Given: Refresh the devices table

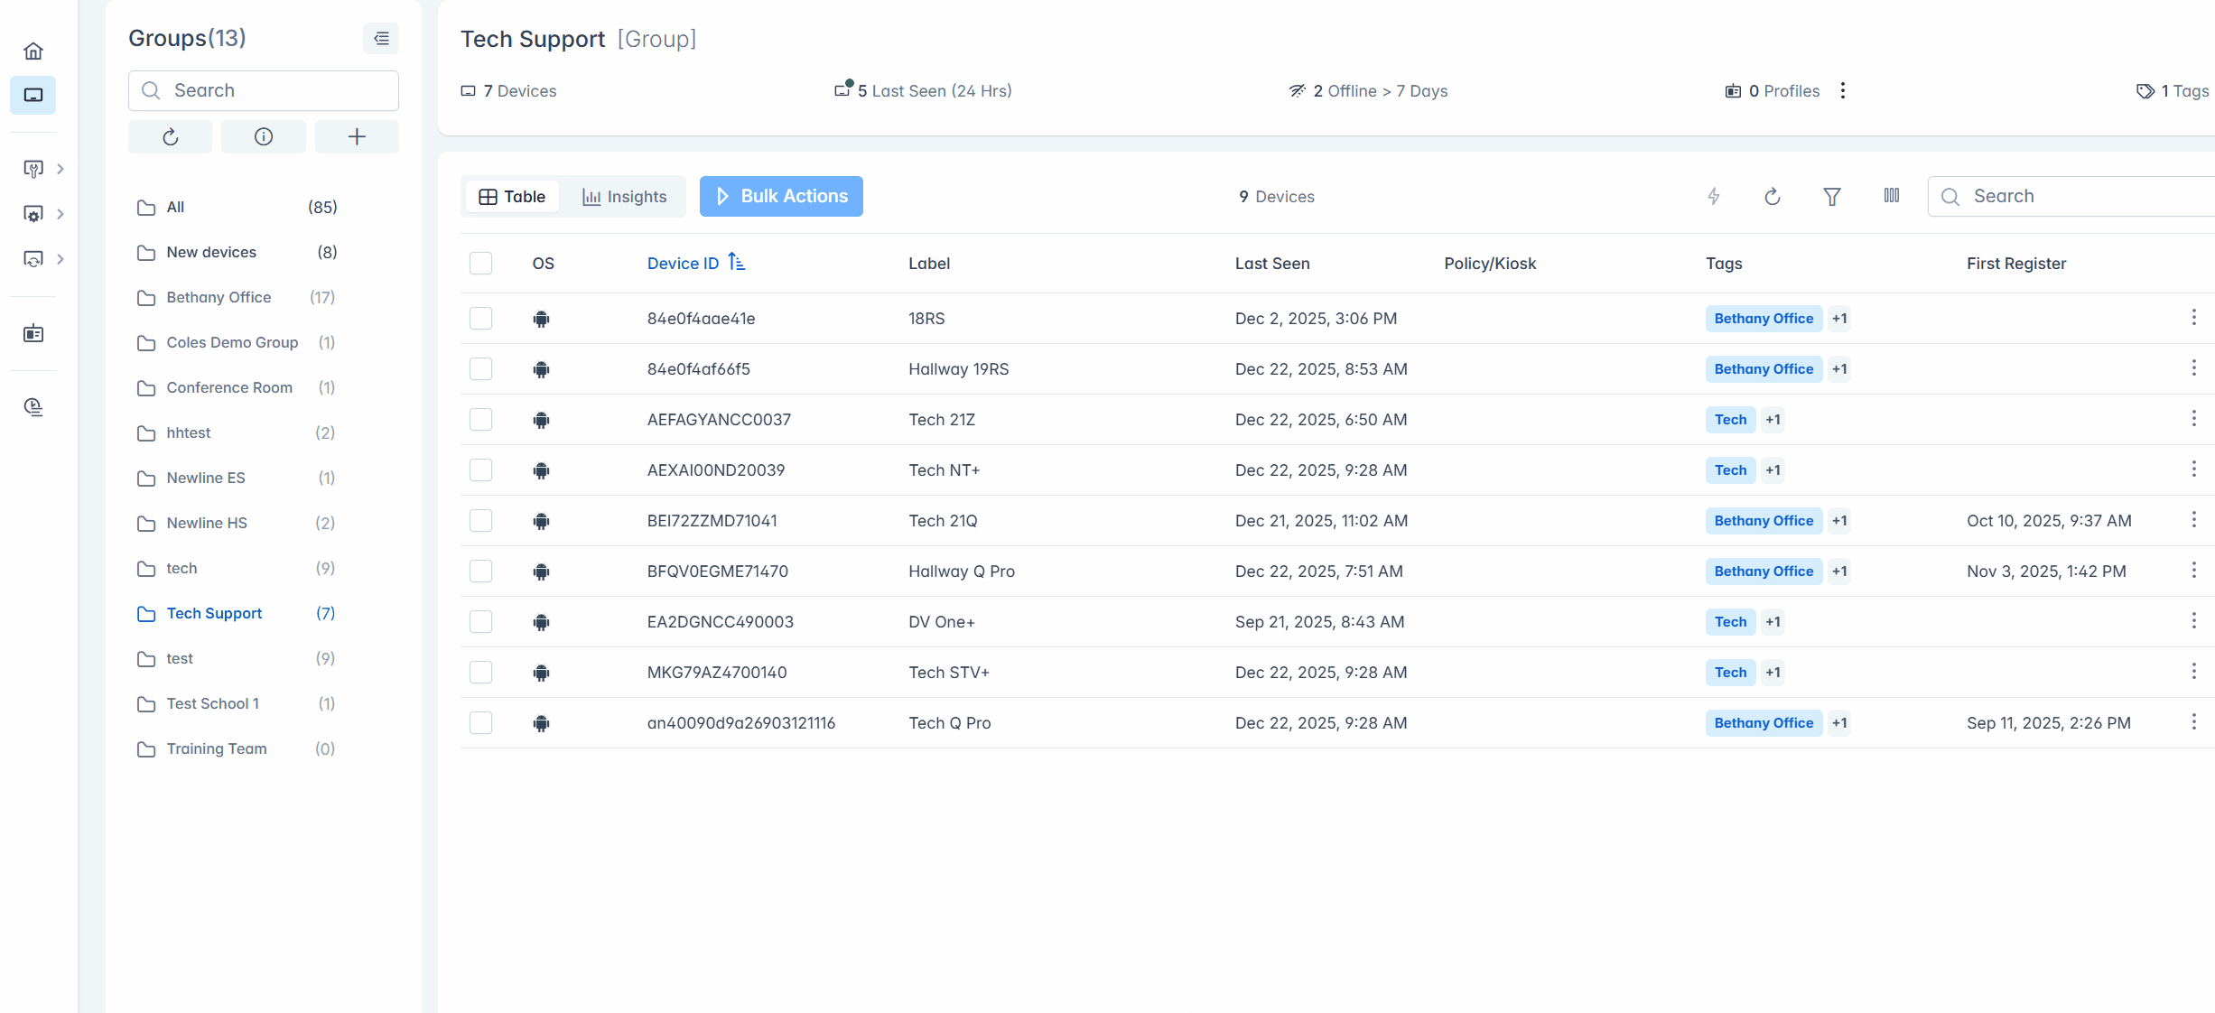Looking at the screenshot, I should click(1773, 196).
